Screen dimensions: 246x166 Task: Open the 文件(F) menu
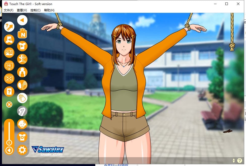coord(9,10)
